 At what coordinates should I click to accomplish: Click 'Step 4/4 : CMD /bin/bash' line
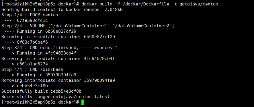[x=32, y=69]
